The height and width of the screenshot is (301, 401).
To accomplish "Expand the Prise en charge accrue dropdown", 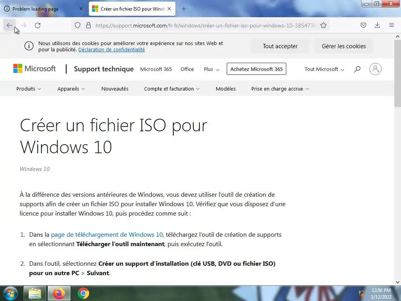I will 280,89.
